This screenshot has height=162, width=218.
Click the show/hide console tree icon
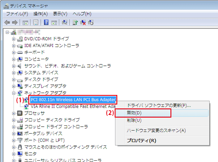(x=25, y=23)
